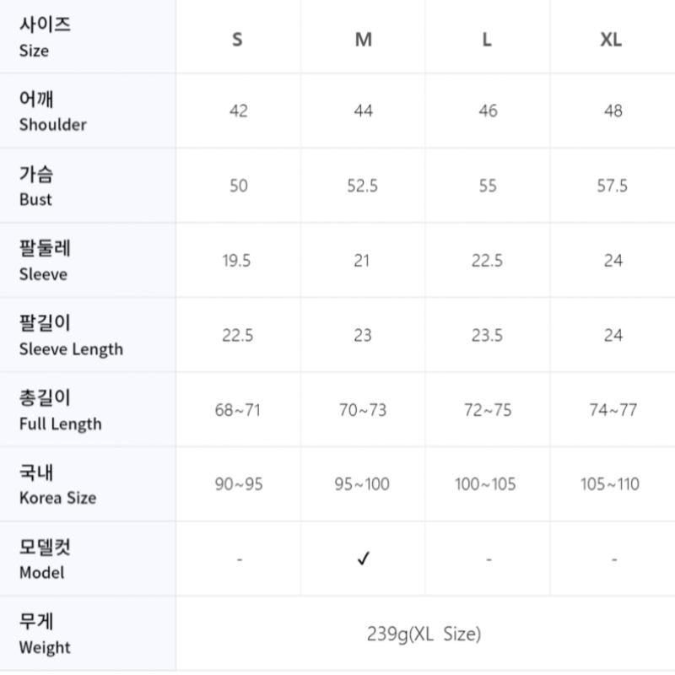Click the L size column header
675x675 pixels.
tap(487, 40)
